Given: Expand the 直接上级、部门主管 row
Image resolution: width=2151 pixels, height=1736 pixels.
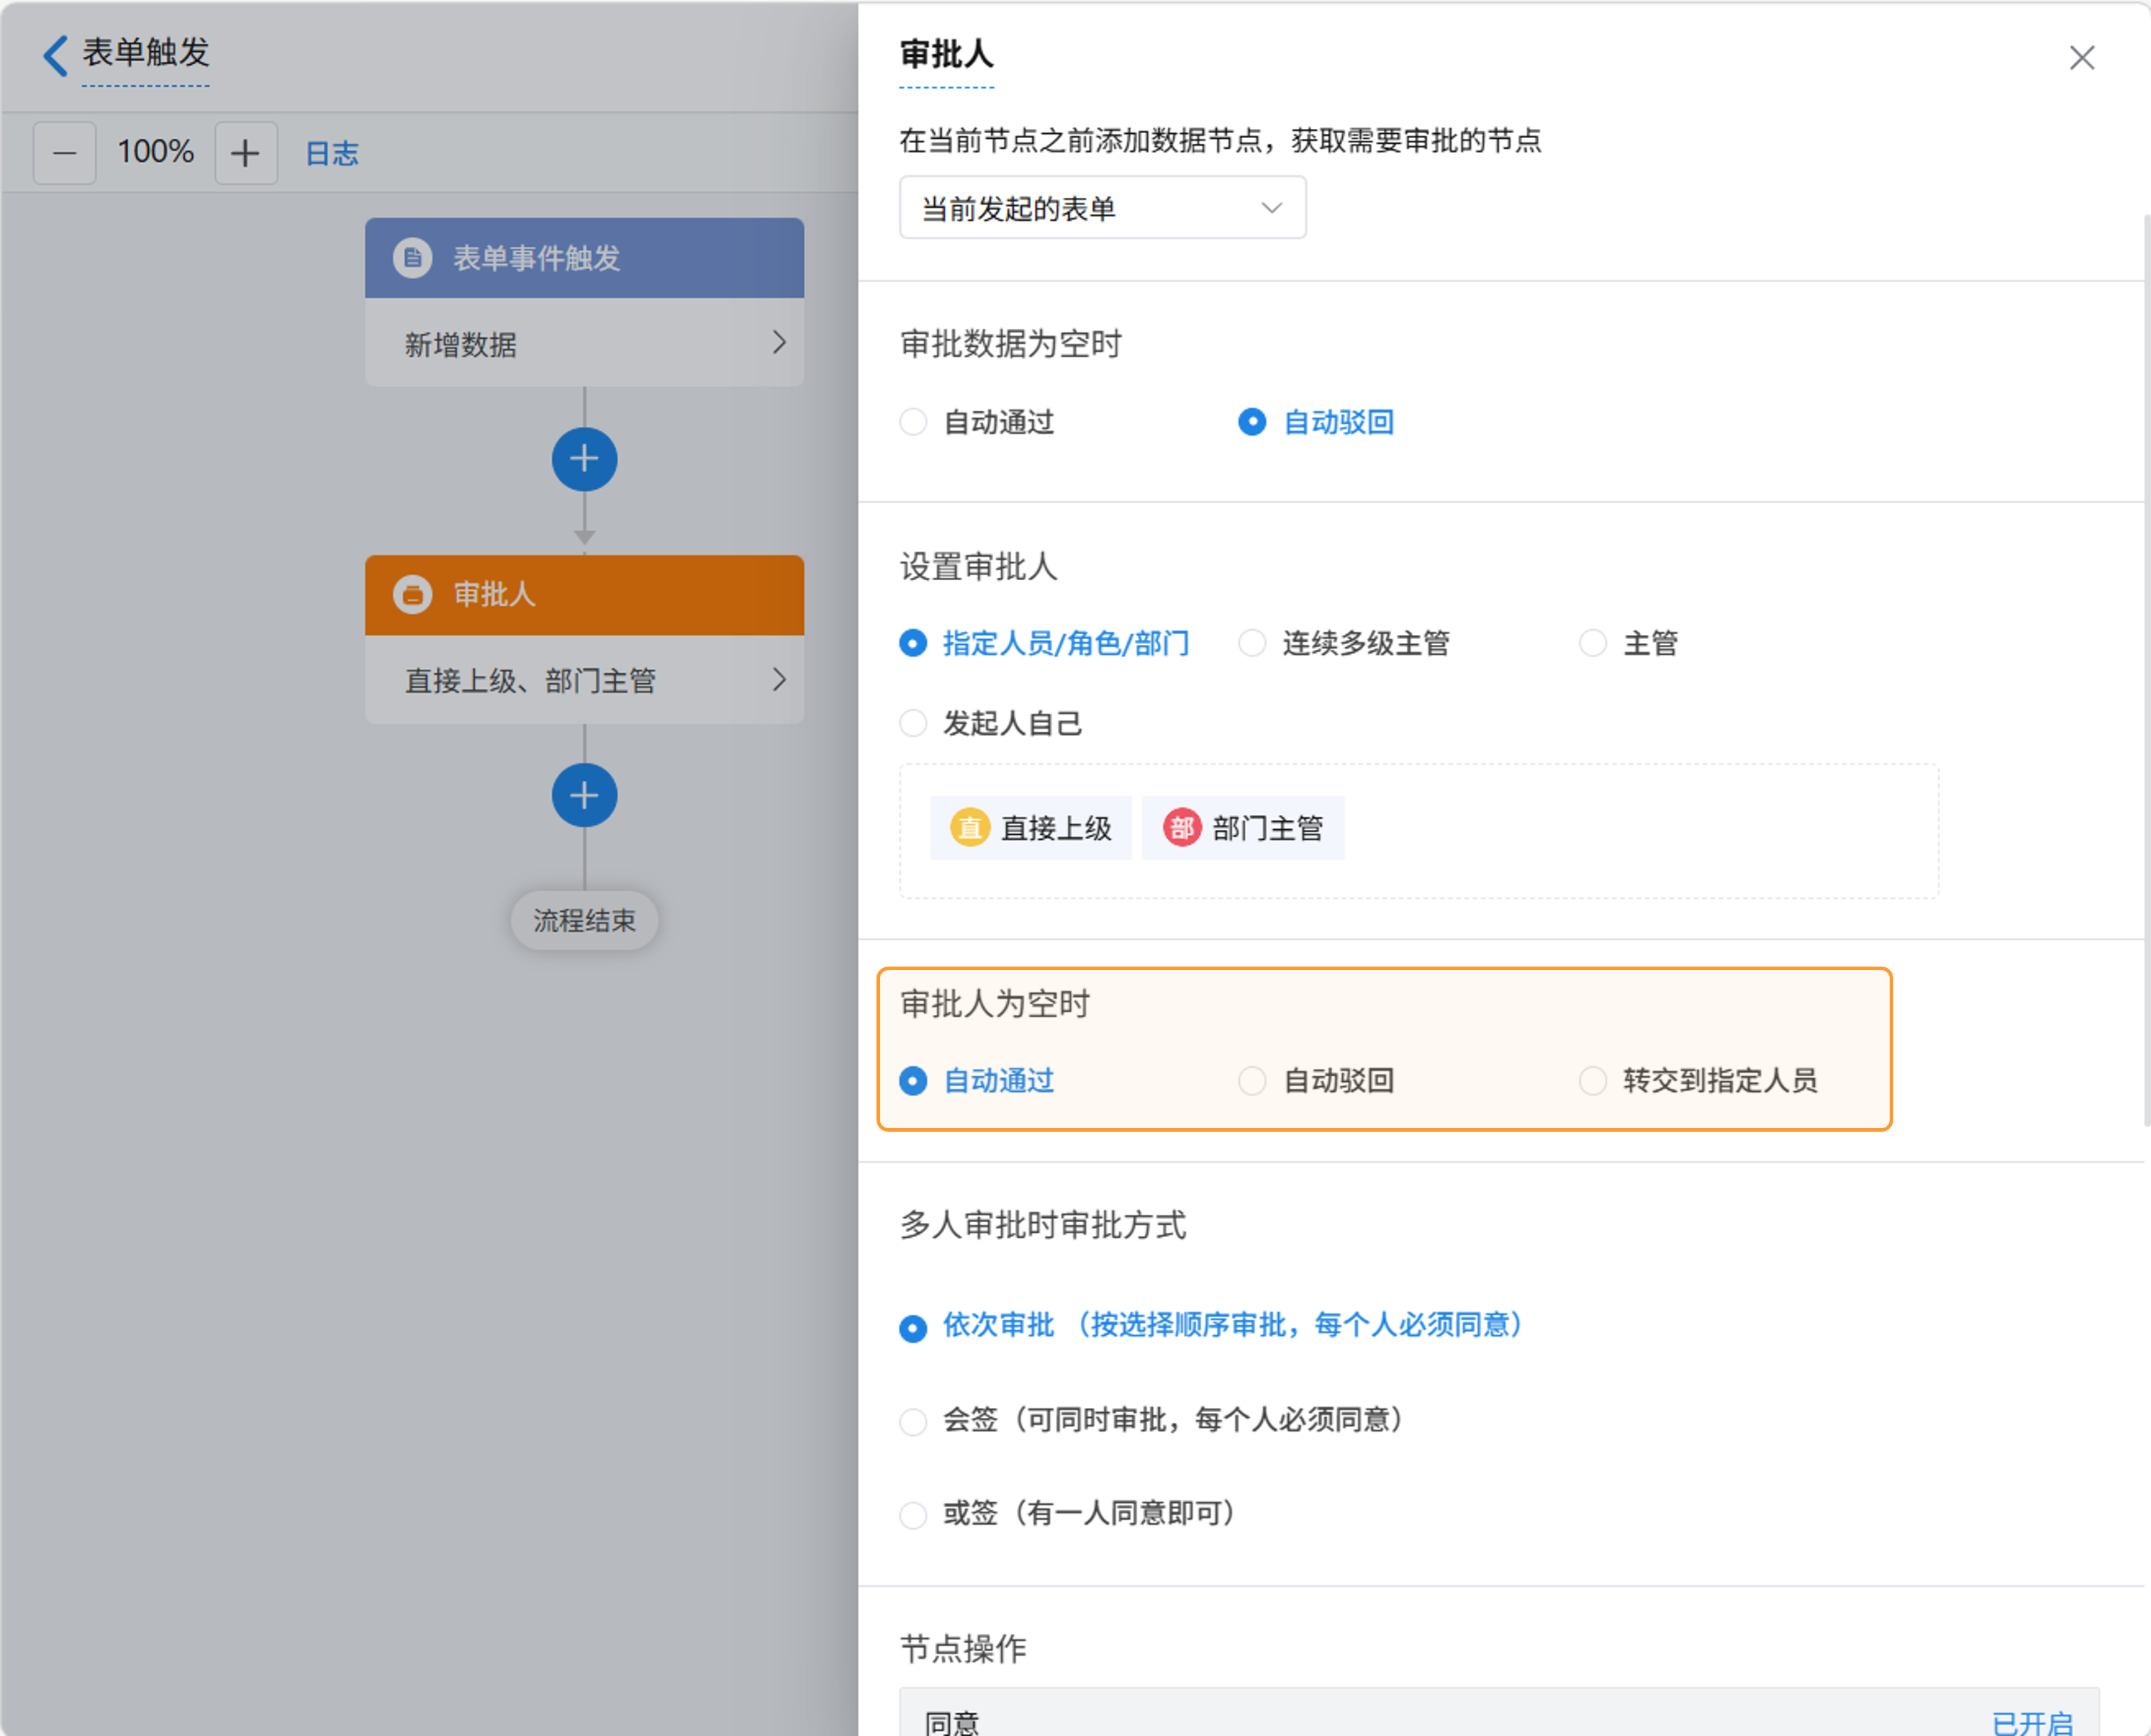Looking at the screenshot, I should [x=780, y=680].
